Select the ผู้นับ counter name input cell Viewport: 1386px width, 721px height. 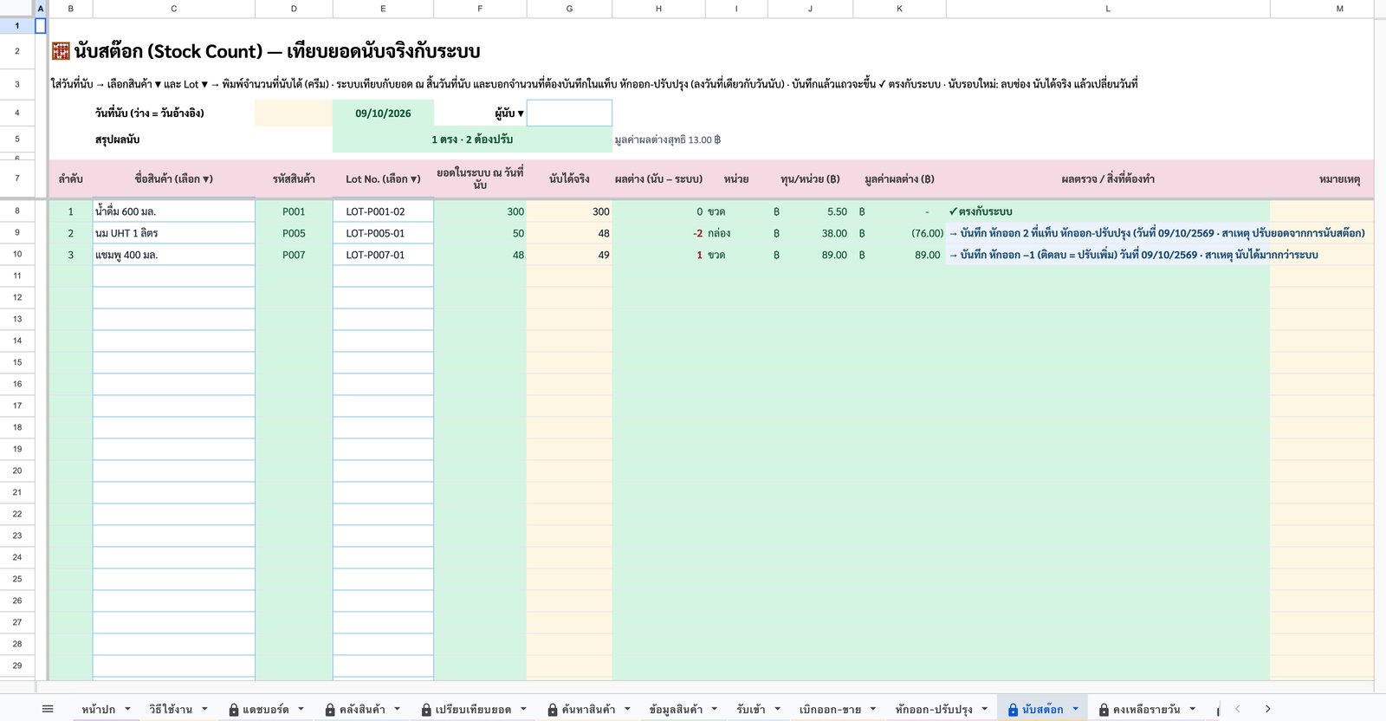pyautogui.click(x=569, y=113)
